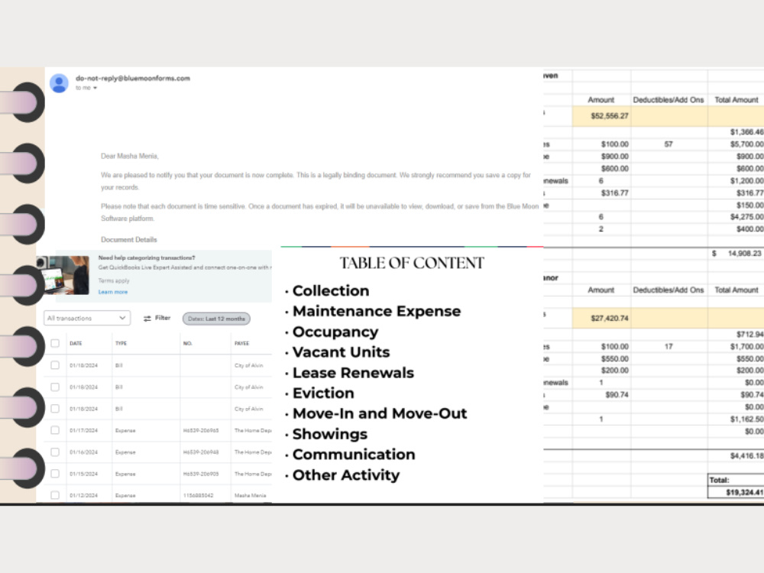Select Maintenance Expense in table of content
Screen dimensions: 764x573
pos(377,312)
